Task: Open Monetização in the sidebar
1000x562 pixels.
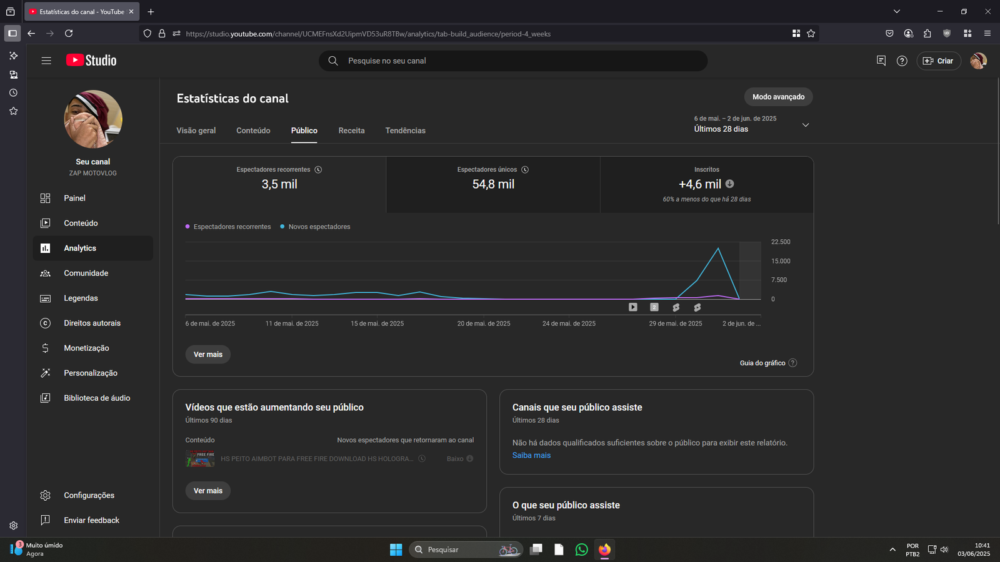Action: point(92,348)
